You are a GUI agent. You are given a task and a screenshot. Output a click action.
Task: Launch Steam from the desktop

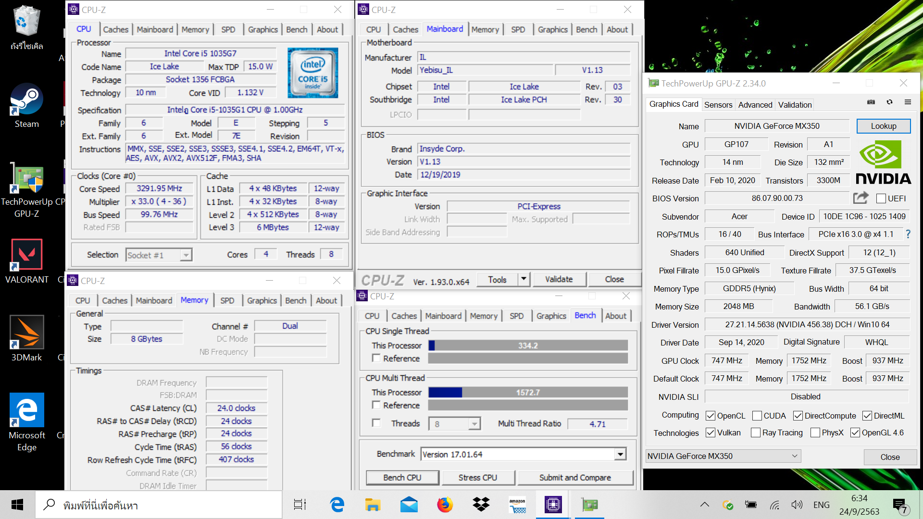[26, 106]
